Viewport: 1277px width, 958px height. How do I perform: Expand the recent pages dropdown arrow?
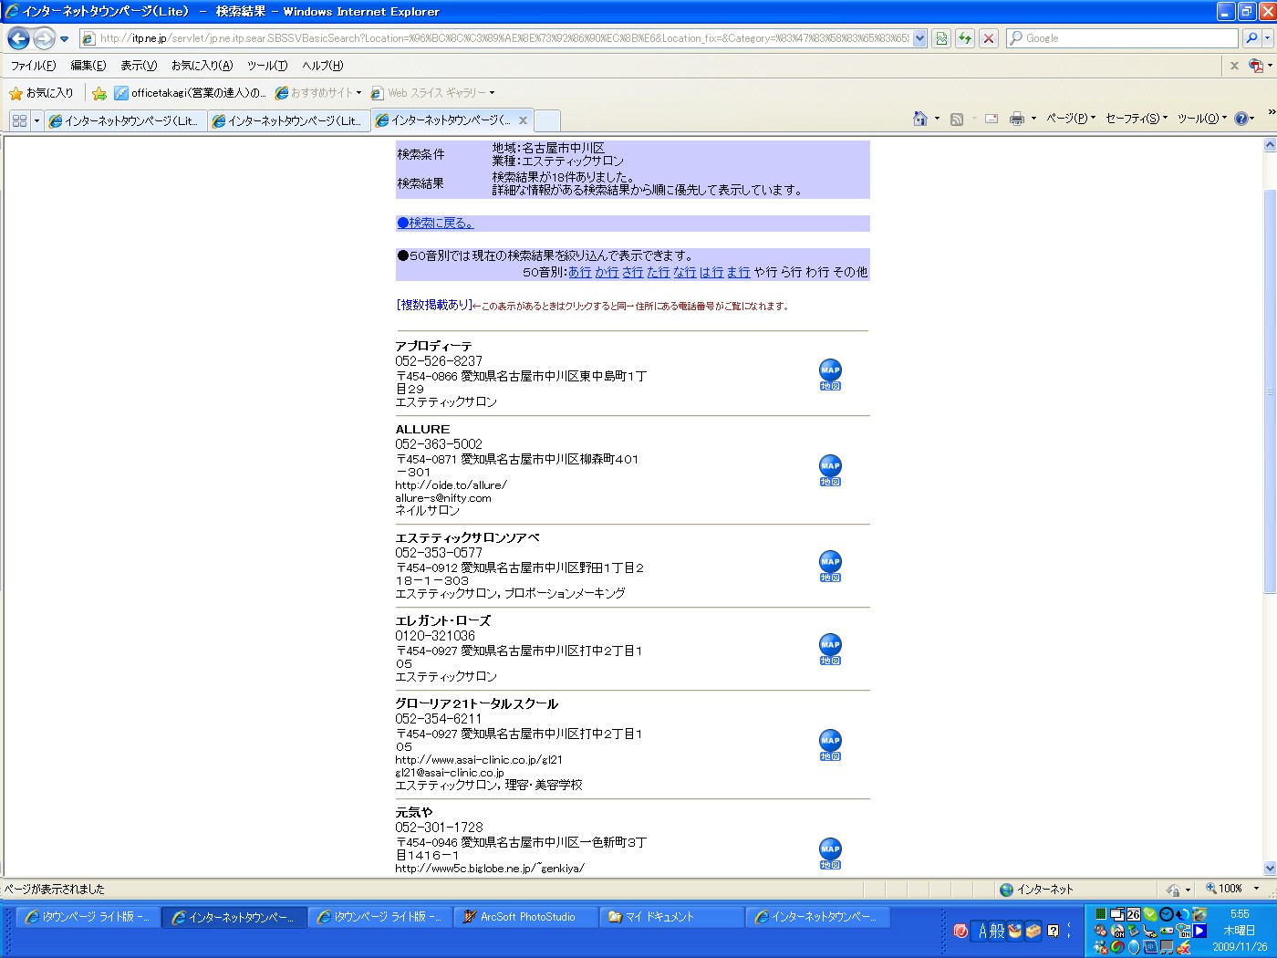pos(64,38)
